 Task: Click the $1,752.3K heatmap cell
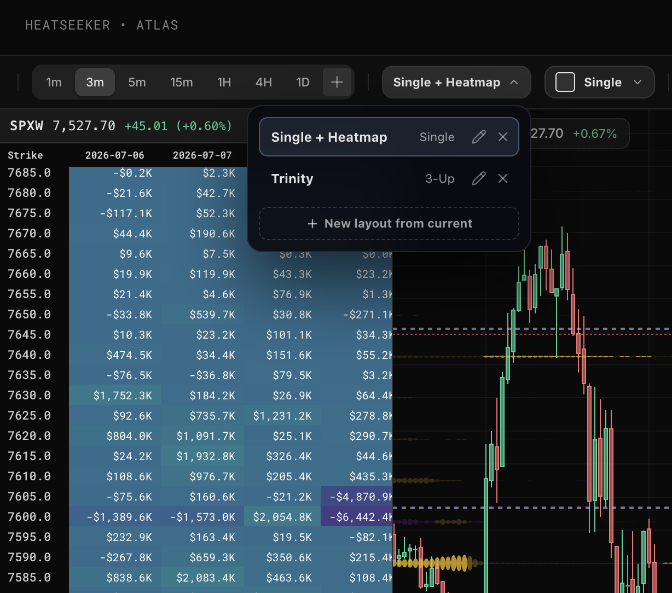[x=115, y=395]
